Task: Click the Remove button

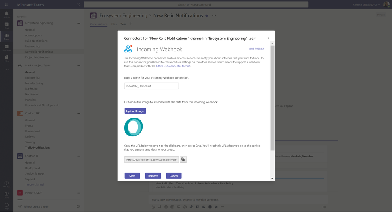Action: (153, 176)
